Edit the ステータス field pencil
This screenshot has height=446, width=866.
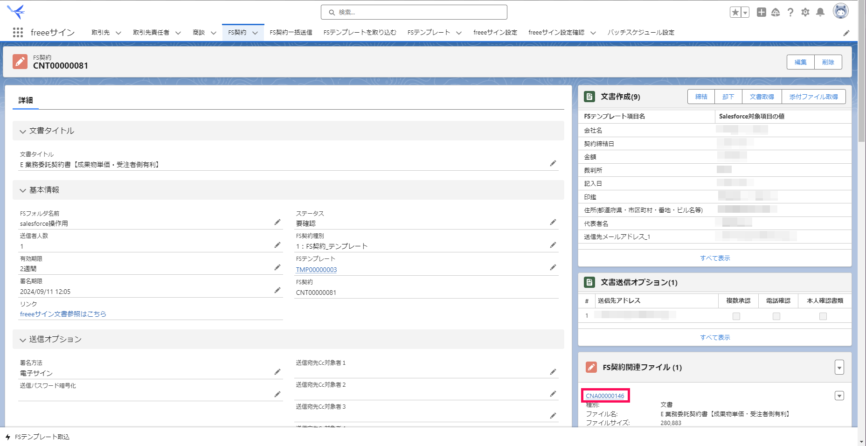click(x=553, y=222)
